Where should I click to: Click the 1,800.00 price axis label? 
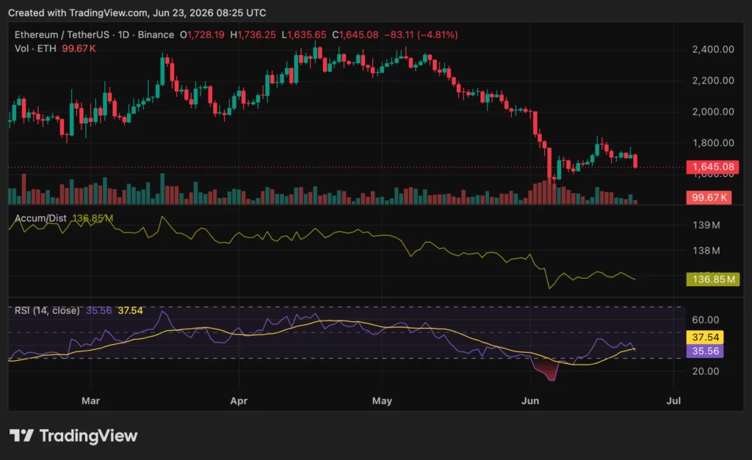(713, 143)
